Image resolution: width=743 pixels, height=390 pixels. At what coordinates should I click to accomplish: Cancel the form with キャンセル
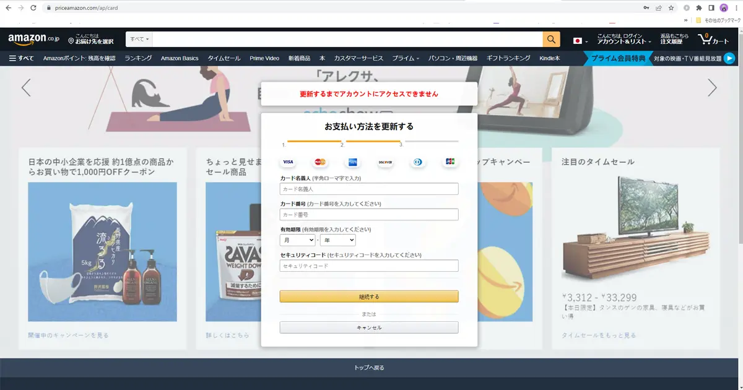coord(369,327)
